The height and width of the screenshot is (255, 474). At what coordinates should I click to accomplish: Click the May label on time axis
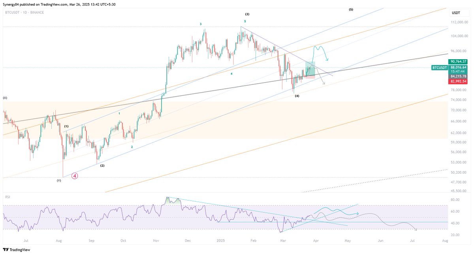click(x=348, y=240)
